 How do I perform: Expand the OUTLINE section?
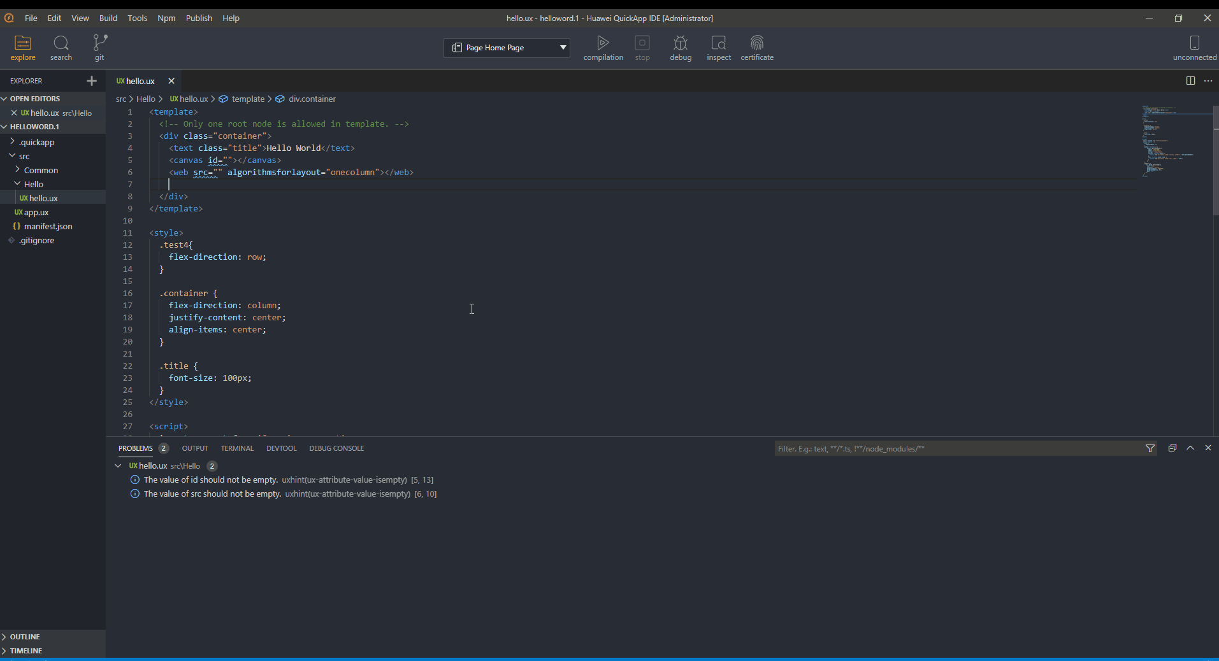click(x=53, y=637)
